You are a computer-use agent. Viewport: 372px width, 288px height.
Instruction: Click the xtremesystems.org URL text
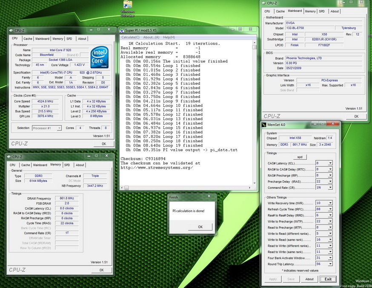tap(157, 168)
